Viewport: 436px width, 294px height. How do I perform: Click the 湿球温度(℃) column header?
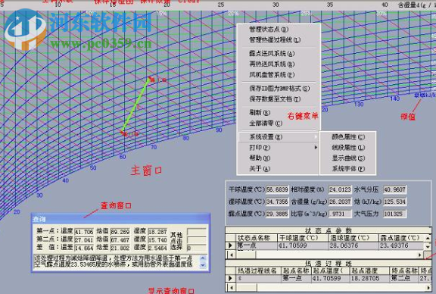point(353,238)
